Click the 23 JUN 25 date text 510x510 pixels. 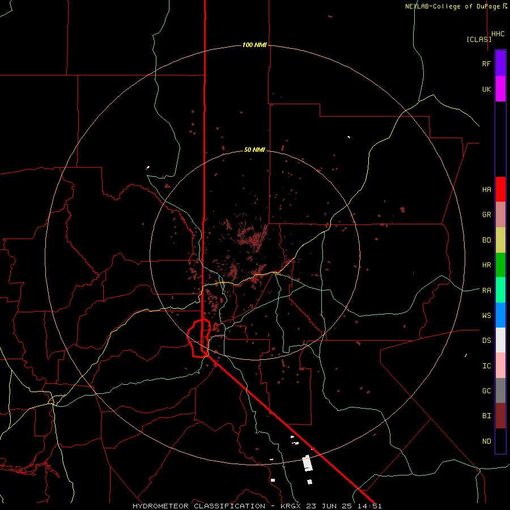(331, 506)
